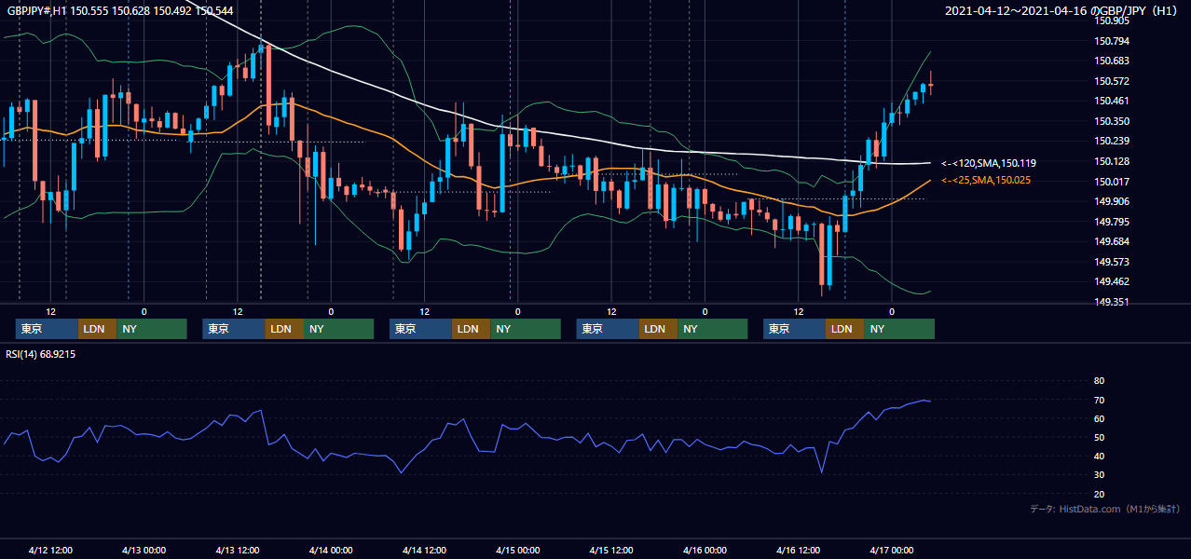Screen dimensions: 1191x559
Task: Select the RSI(14) 68.9215 indicator label
Action: pyautogui.click(x=41, y=354)
